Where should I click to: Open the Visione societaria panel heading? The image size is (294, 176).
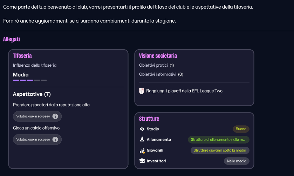pyautogui.click(x=158, y=56)
